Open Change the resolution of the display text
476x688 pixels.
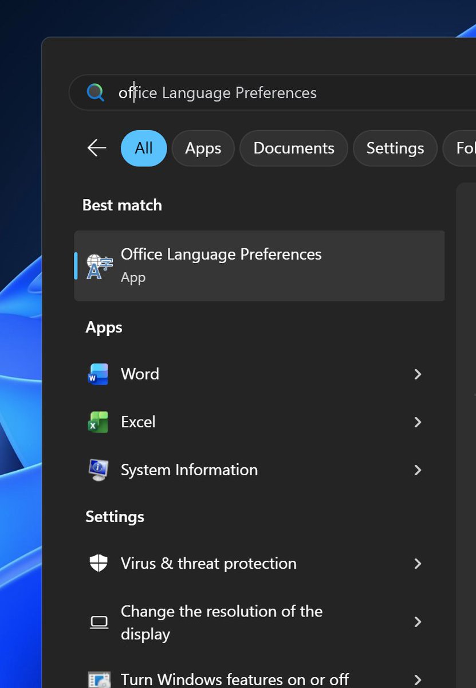click(x=222, y=623)
